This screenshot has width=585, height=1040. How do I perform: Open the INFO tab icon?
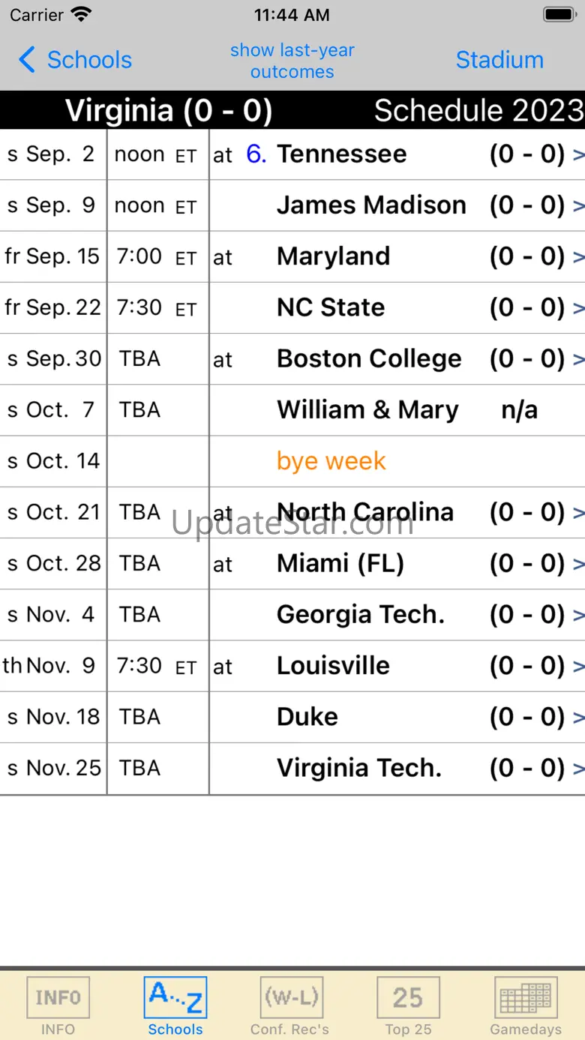click(x=58, y=997)
